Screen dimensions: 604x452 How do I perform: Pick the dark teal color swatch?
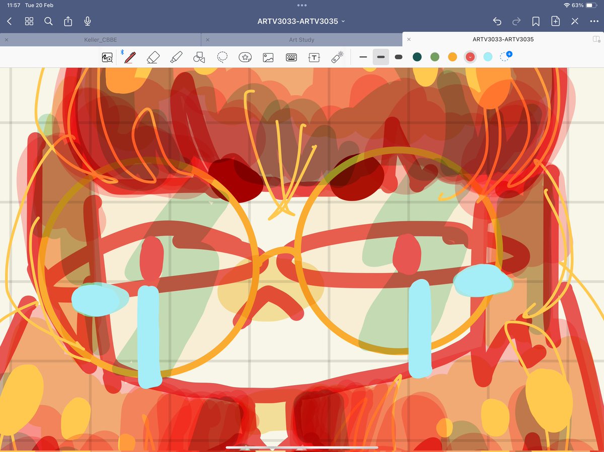tap(417, 57)
